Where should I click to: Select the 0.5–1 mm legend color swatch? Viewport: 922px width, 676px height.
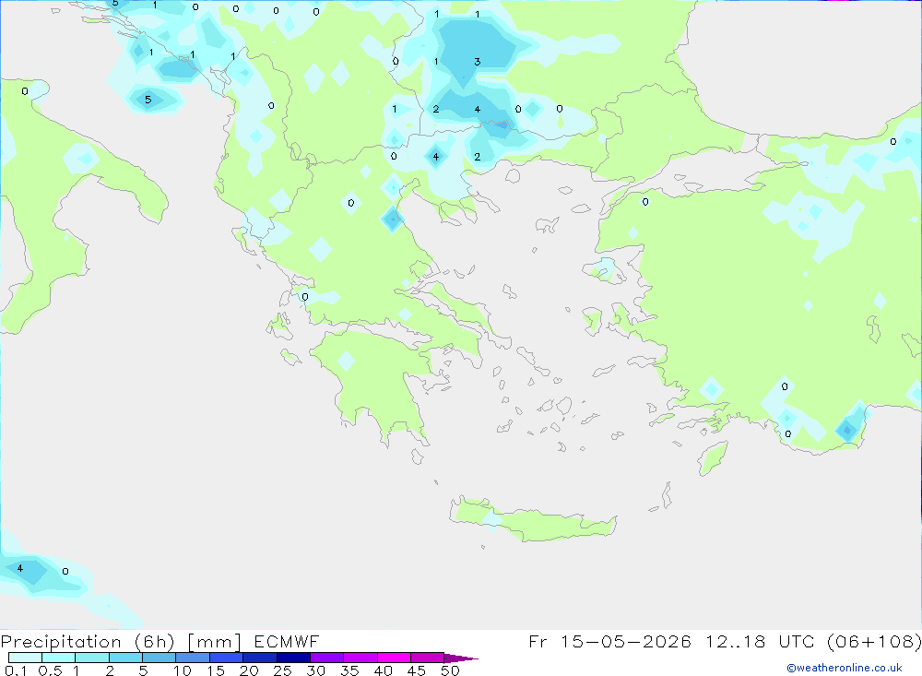tap(59, 658)
